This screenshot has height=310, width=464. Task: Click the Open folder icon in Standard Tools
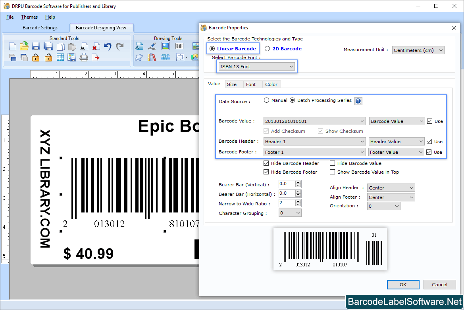click(x=24, y=46)
